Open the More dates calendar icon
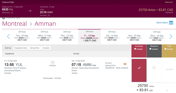This screenshot has height=93, width=176. tap(171, 22)
